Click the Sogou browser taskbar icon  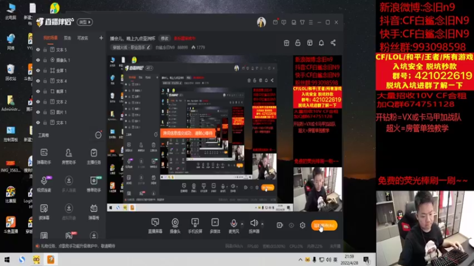[22, 259]
